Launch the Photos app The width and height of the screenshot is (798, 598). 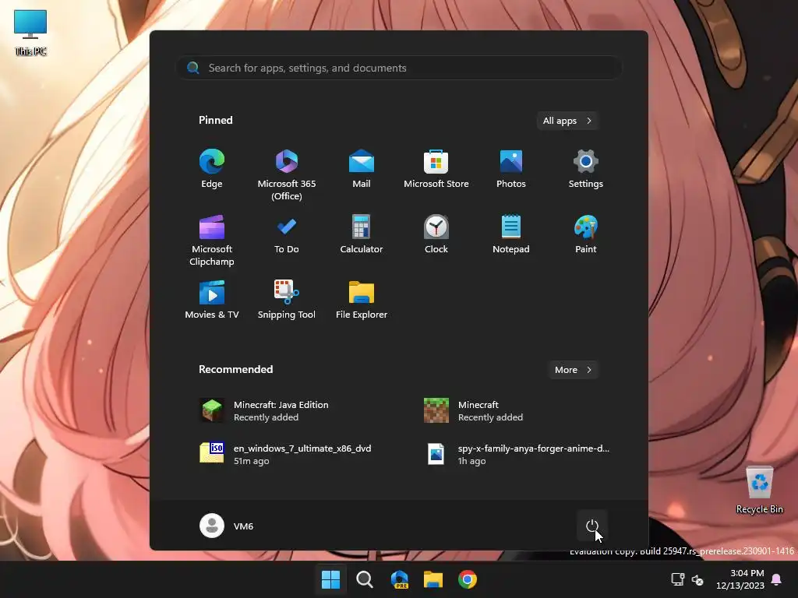(x=511, y=169)
